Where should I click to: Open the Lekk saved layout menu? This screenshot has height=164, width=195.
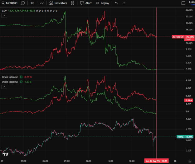192,3
